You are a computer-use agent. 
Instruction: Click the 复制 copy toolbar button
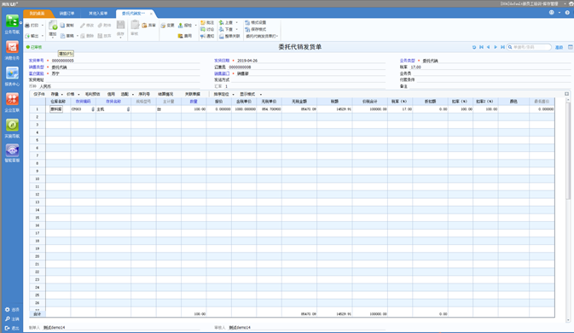(x=67, y=26)
